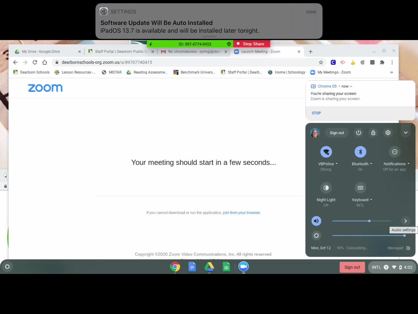Toggle Bluetooth off
Viewport: 418px width, 314px height.
coord(360,152)
